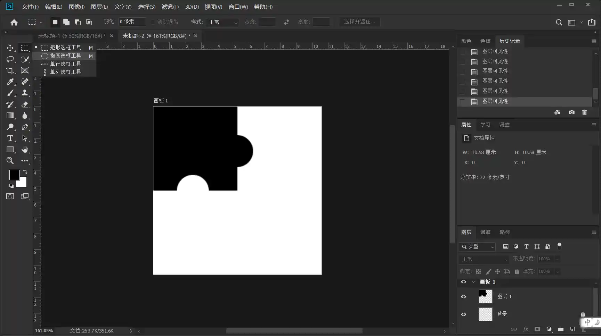Image resolution: width=601 pixels, height=336 pixels.
Task: Select the Frame tool
Action: 25,70
